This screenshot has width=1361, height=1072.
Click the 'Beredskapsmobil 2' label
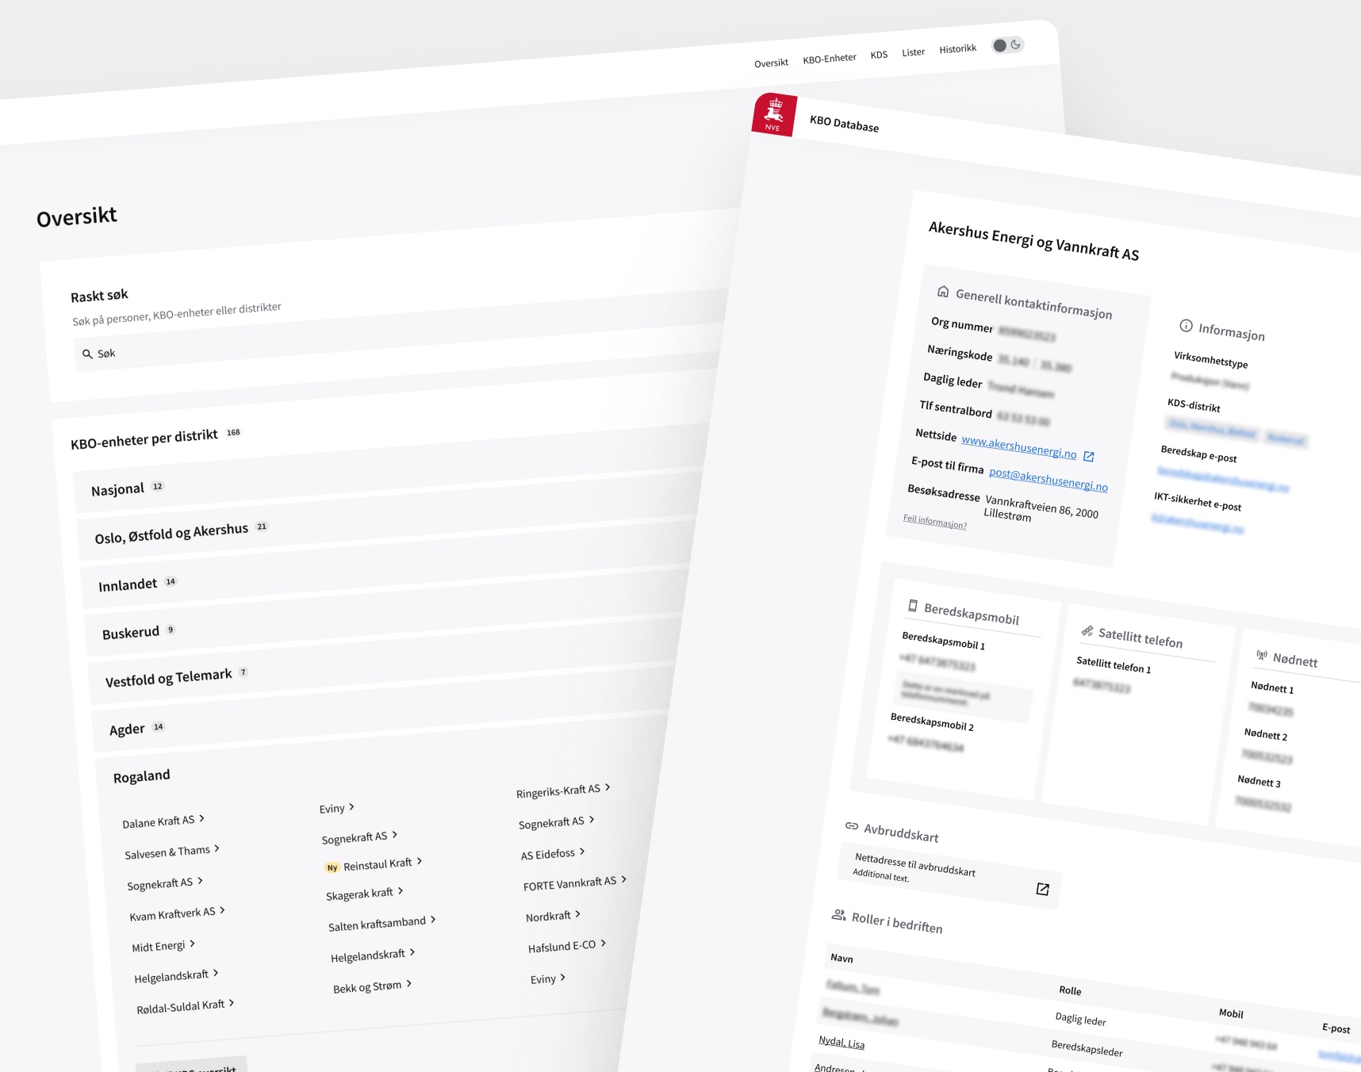tap(932, 721)
